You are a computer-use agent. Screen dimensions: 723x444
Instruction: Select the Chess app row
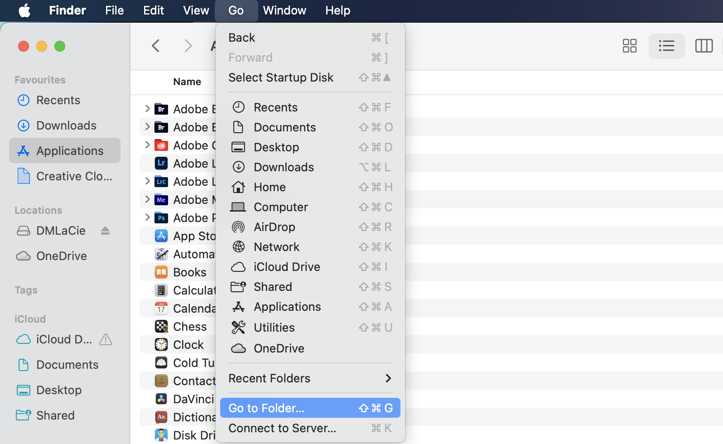pos(178,326)
